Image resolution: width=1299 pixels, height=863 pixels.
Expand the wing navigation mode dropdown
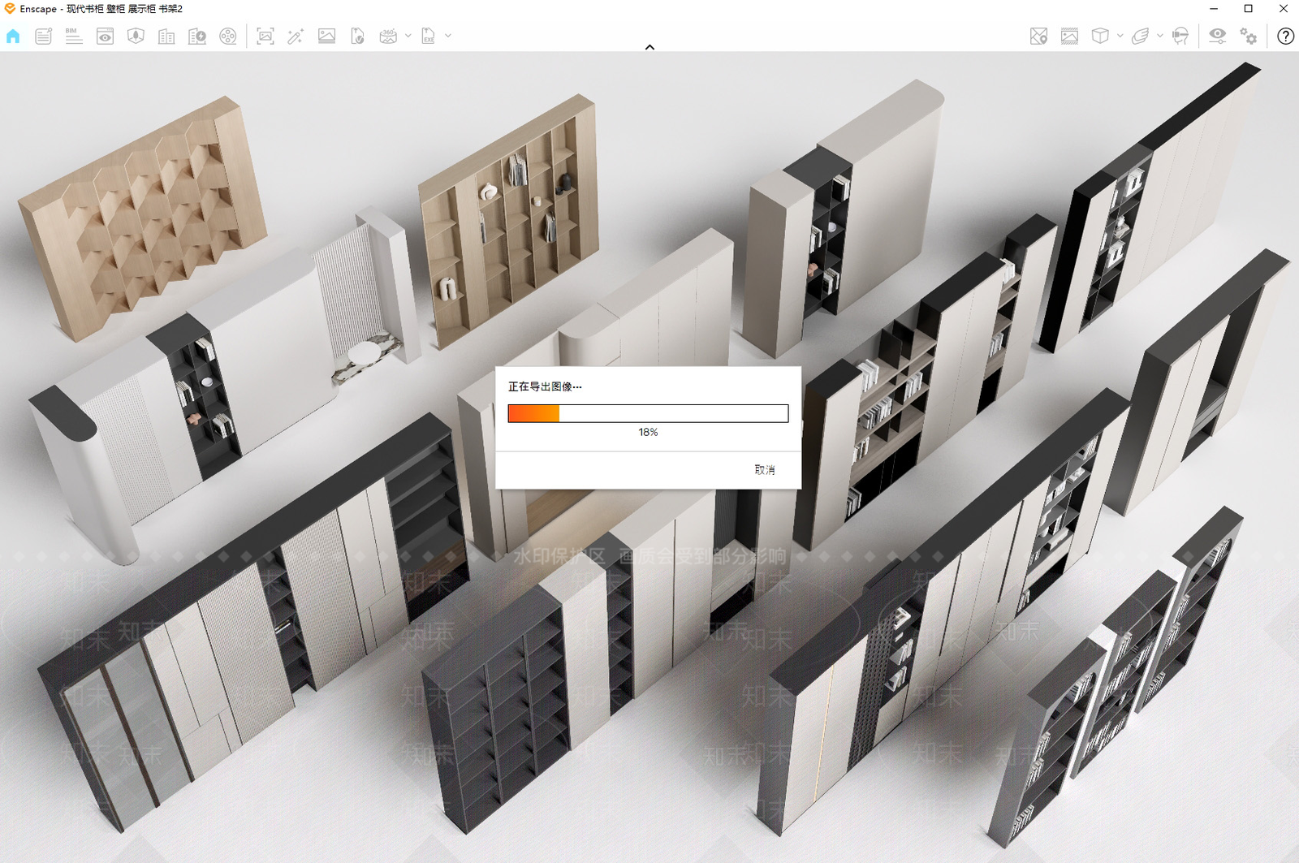click(1159, 36)
